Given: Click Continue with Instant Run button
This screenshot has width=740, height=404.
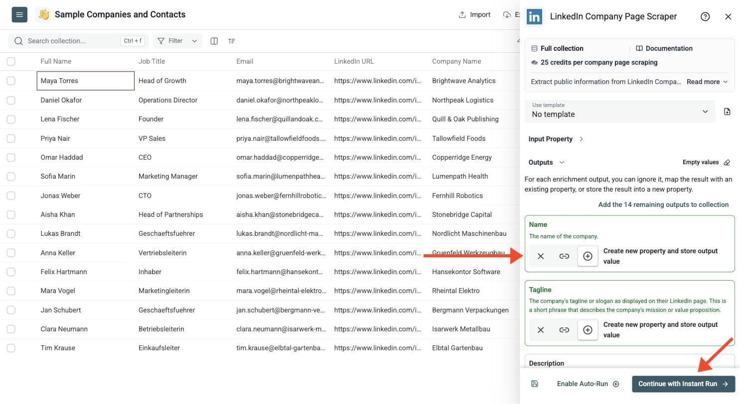Looking at the screenshot, I should 683,384.
